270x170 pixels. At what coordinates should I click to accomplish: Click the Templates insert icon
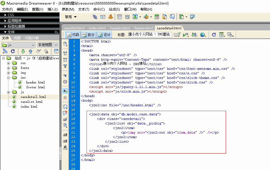coord(181,17)
